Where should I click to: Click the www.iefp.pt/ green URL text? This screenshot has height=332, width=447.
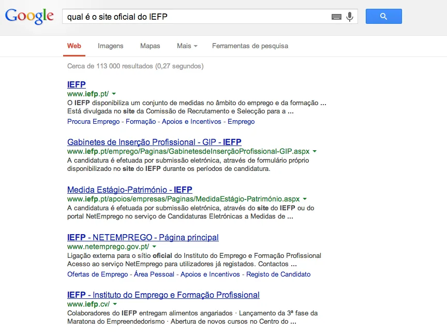[88, 94]
